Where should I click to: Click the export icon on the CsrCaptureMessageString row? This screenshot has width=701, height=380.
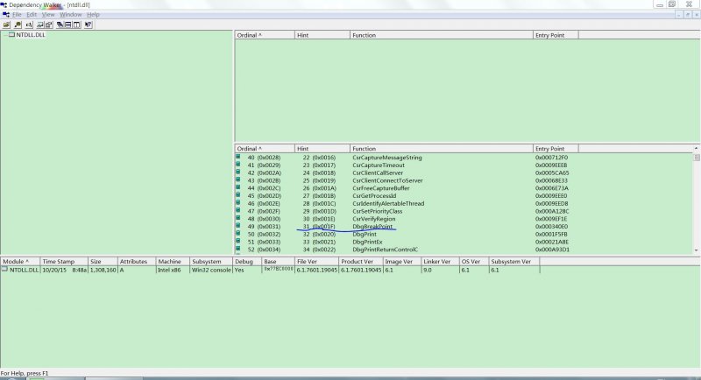pos(237,157)
